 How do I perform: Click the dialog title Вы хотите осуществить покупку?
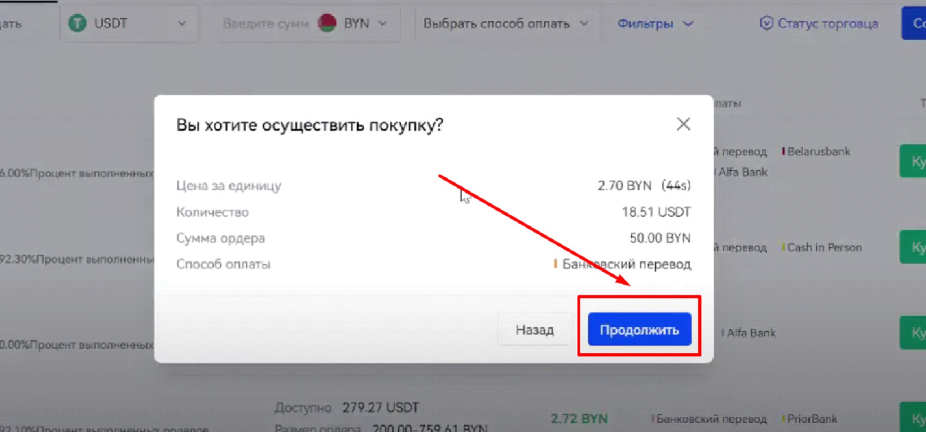pyautogui.click(x=310, y=125)
